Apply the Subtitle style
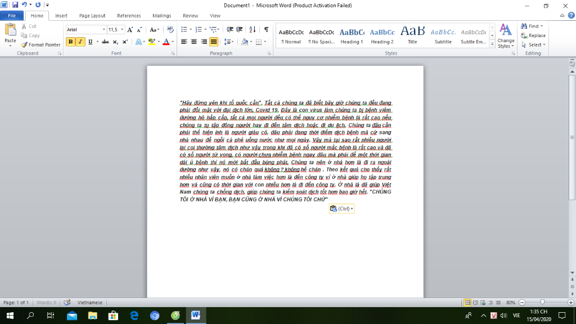 (443, 35)
